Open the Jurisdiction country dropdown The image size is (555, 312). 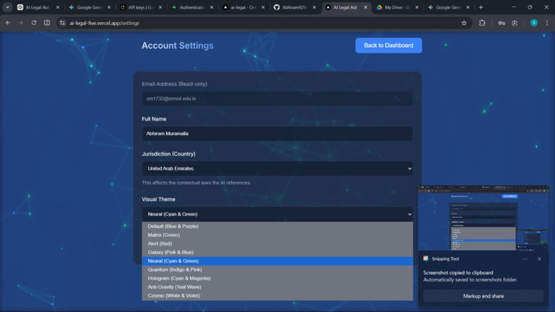coord(277,169)
